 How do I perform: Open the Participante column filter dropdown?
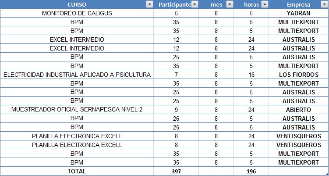pos(195,4)
